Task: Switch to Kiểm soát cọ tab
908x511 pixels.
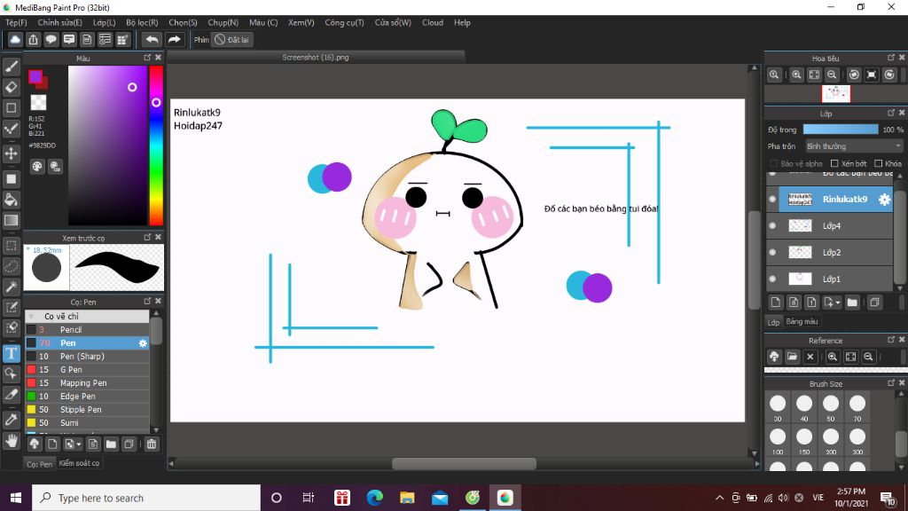Action: [79, 463]
